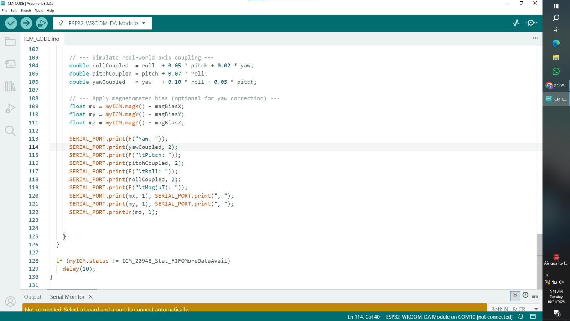This screenshot has height=321, width=570.
Task: Toggle timestamp clock in Serial Monitor
Action: click(525, 295)
